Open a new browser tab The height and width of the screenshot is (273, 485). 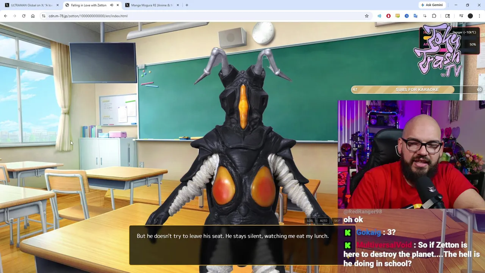[187, 5]
